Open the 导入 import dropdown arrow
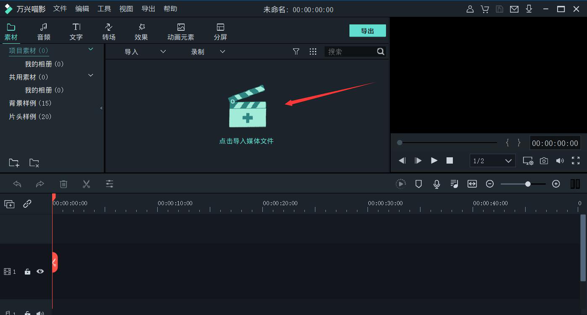Image resolution: width=587 pixels, height=315 pixels. click(163, 51)
